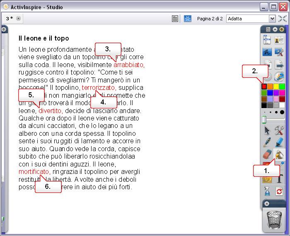Pin the main toolbox
This screenshot has width=290, height=236.
coord(282,29)
